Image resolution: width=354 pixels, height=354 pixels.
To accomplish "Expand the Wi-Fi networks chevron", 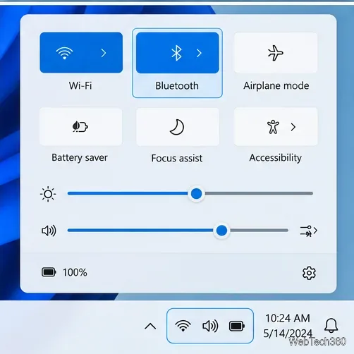I will 104,53.
